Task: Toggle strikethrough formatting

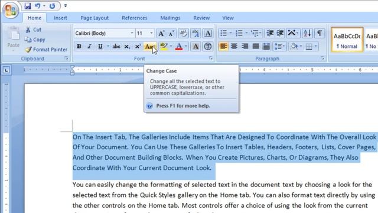Action: coord(116,46)
